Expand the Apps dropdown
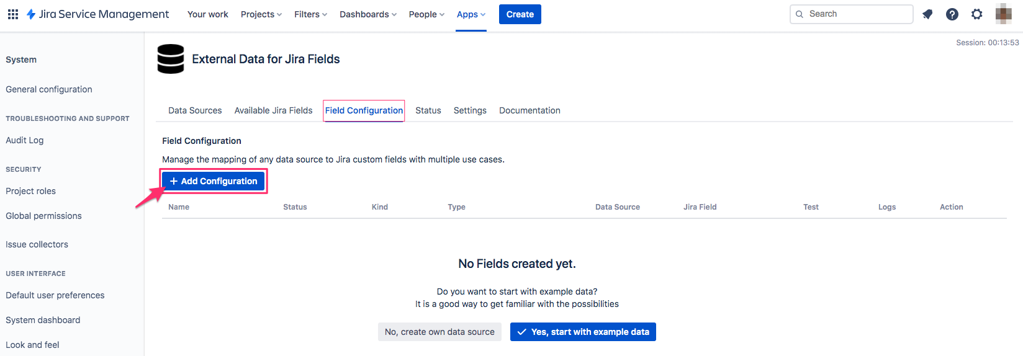 point(471,14)
